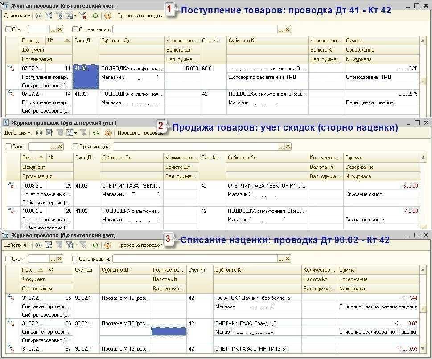Click Проверка проводок in bottom window
The width and height of the screenshot is (432, 359).
(140, 245)
